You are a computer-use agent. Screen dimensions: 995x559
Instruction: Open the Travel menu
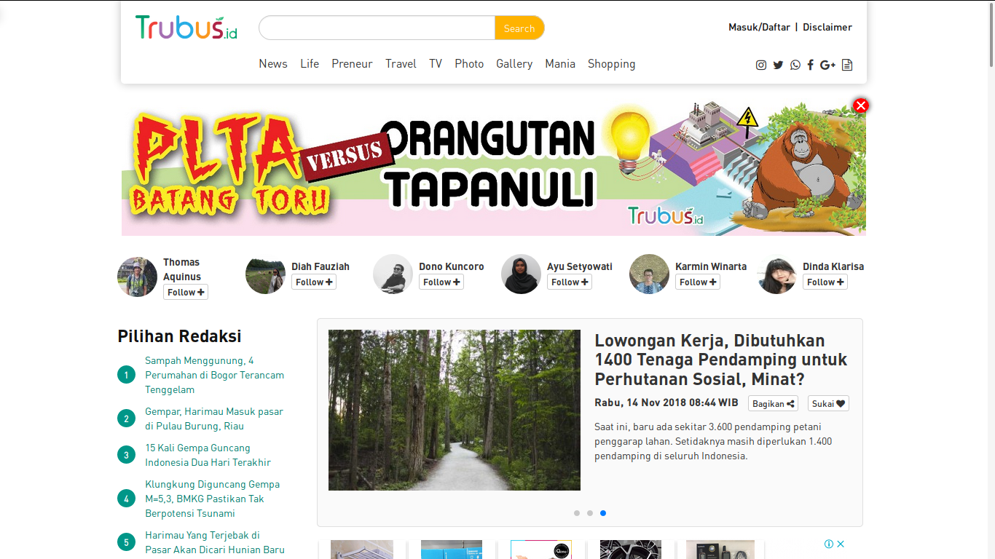point(401,64)
